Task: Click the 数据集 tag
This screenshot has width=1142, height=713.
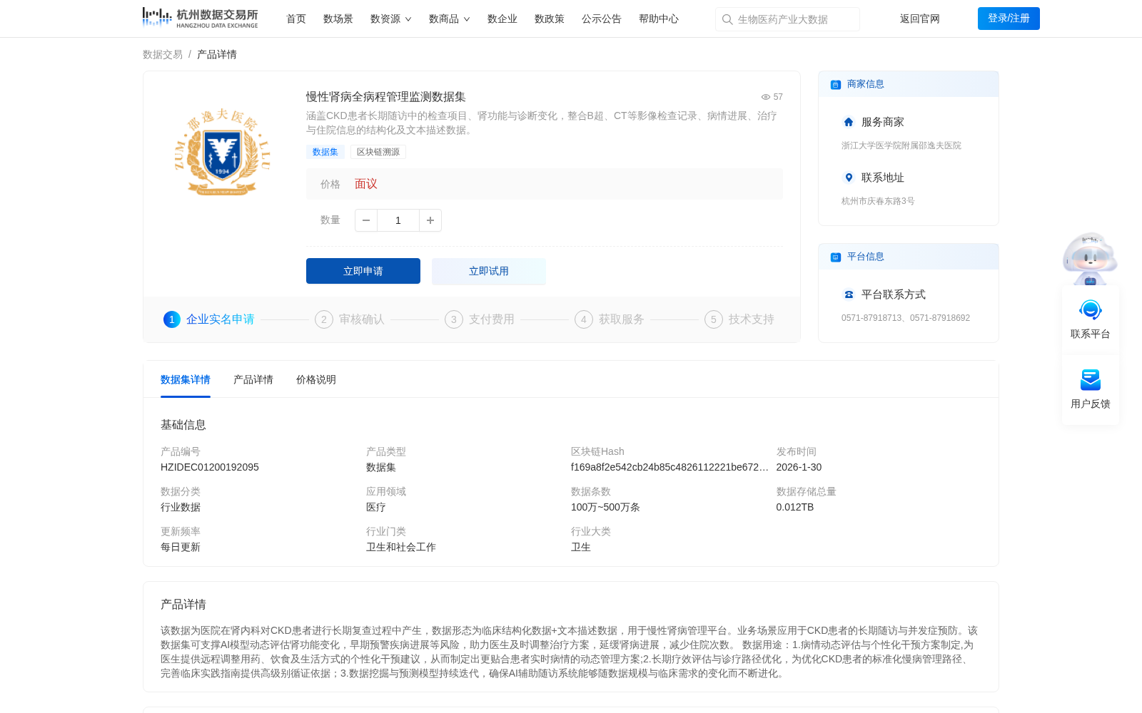Action: [x=325, y=152]
